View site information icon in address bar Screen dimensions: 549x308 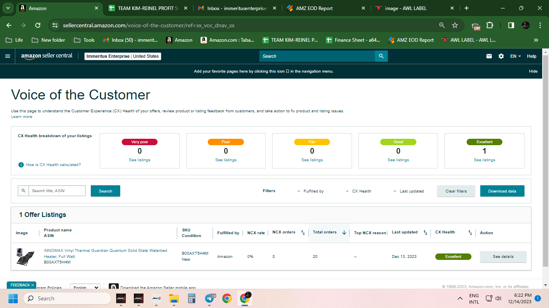(55, 25)
